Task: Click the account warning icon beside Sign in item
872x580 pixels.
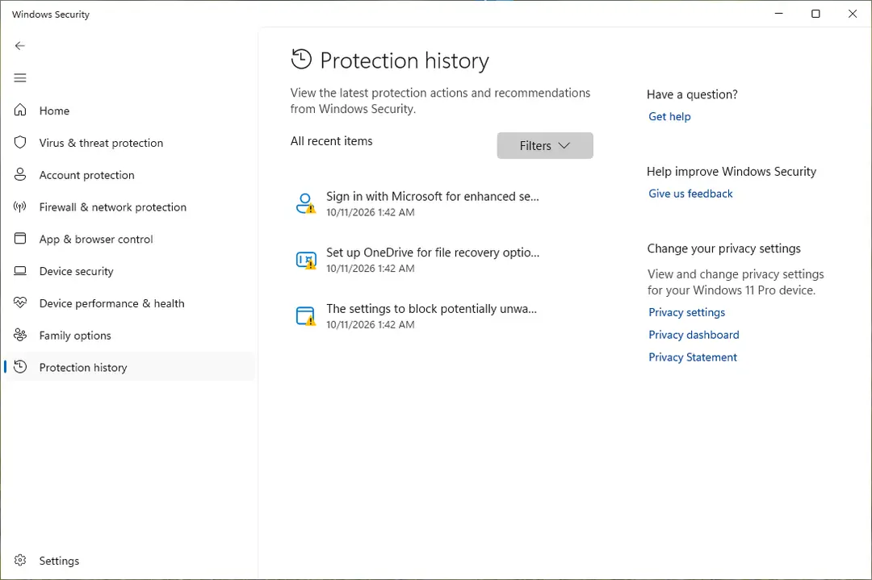Action: [x=306, y=203]
